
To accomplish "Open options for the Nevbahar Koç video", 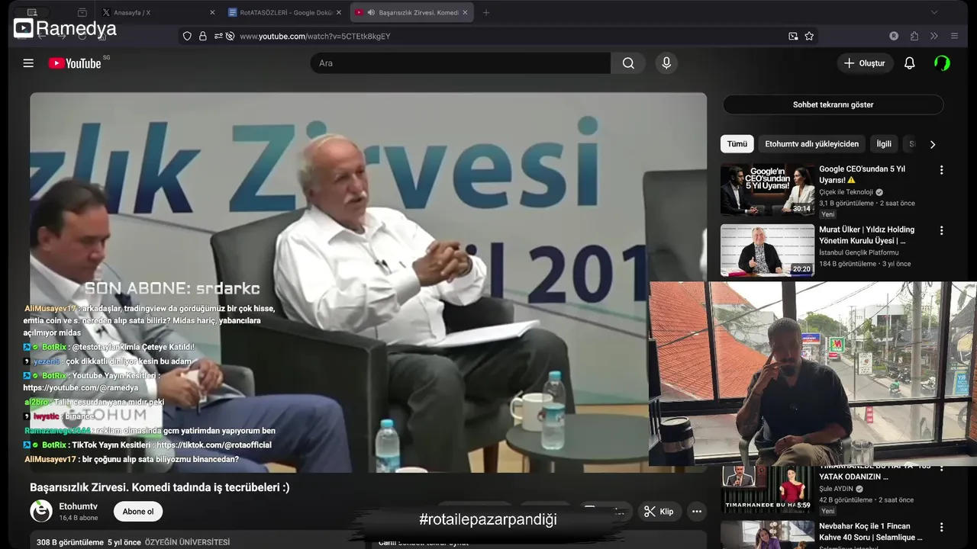I will coord(941,527).
